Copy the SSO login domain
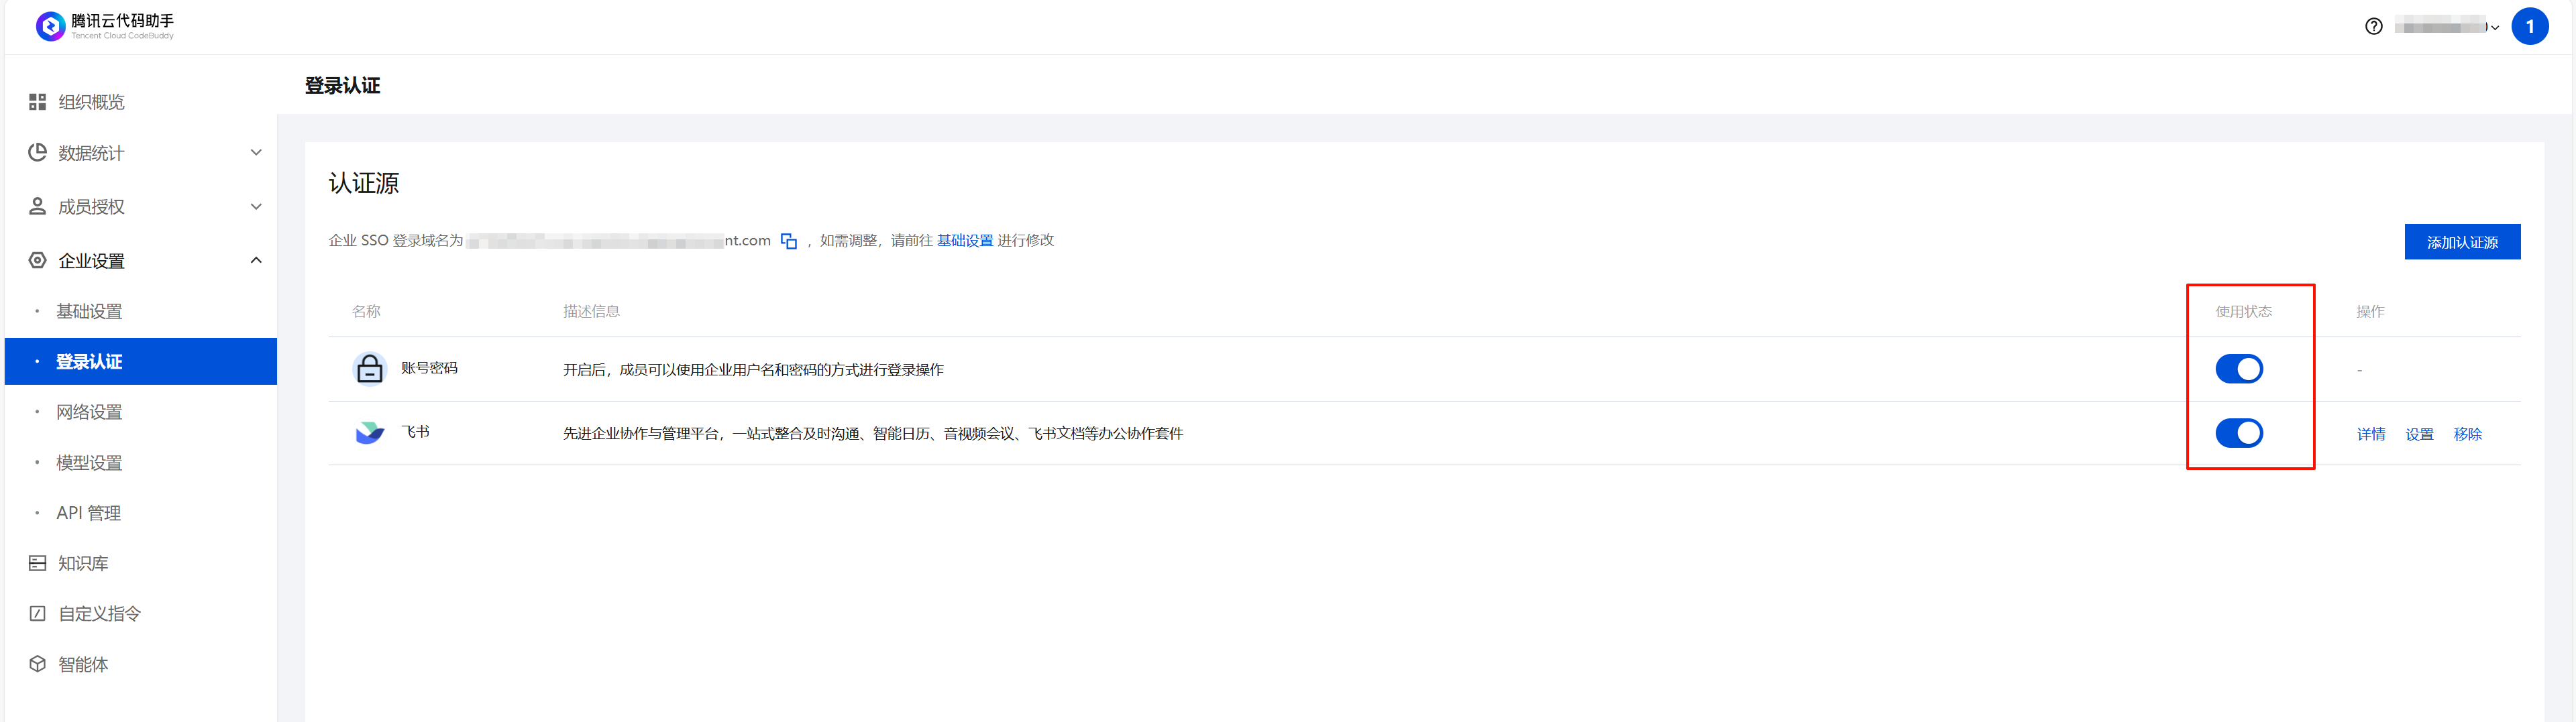Viewport: 2576px width, 722px height. (789, 241)
